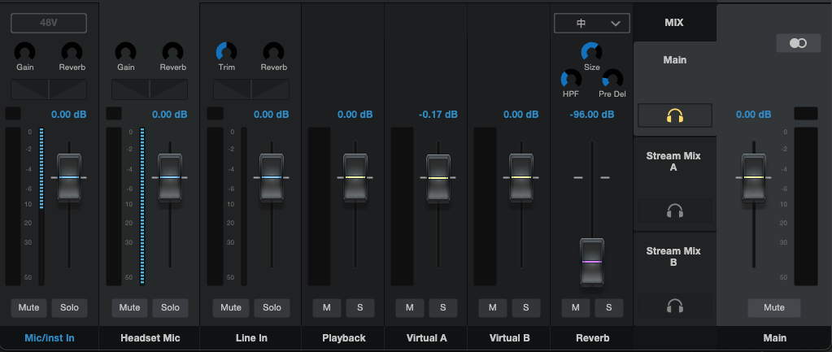
Task: Click Mic/inst In 0.00 dB value
Action: (69, 115)
